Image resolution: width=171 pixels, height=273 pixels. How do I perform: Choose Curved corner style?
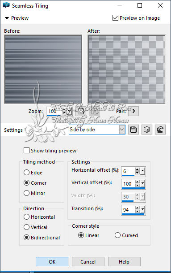coord(117,235)
